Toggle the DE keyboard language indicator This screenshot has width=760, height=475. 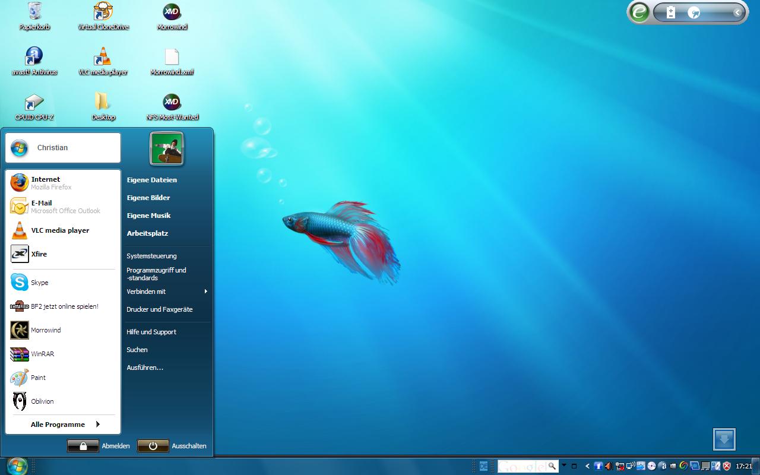(x=483, y=466)
